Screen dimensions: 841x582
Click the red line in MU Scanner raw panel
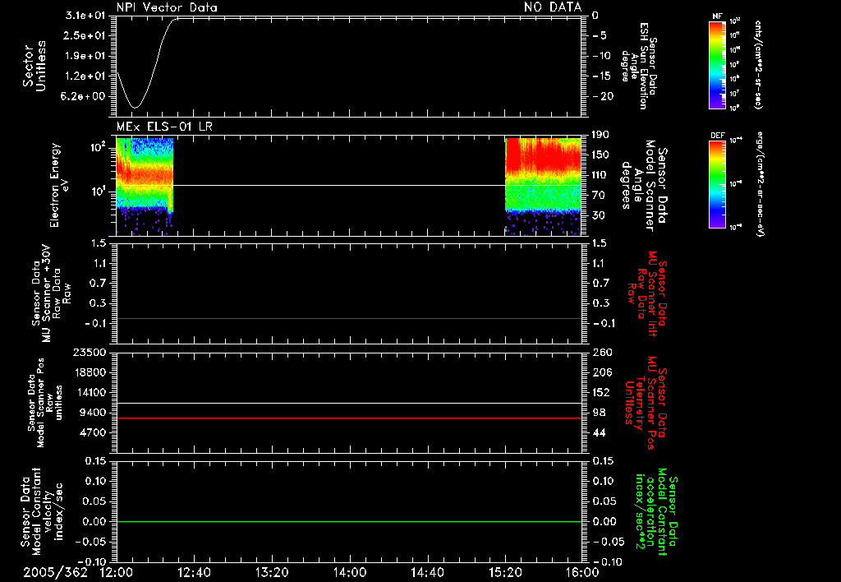[x=349, y=318]
